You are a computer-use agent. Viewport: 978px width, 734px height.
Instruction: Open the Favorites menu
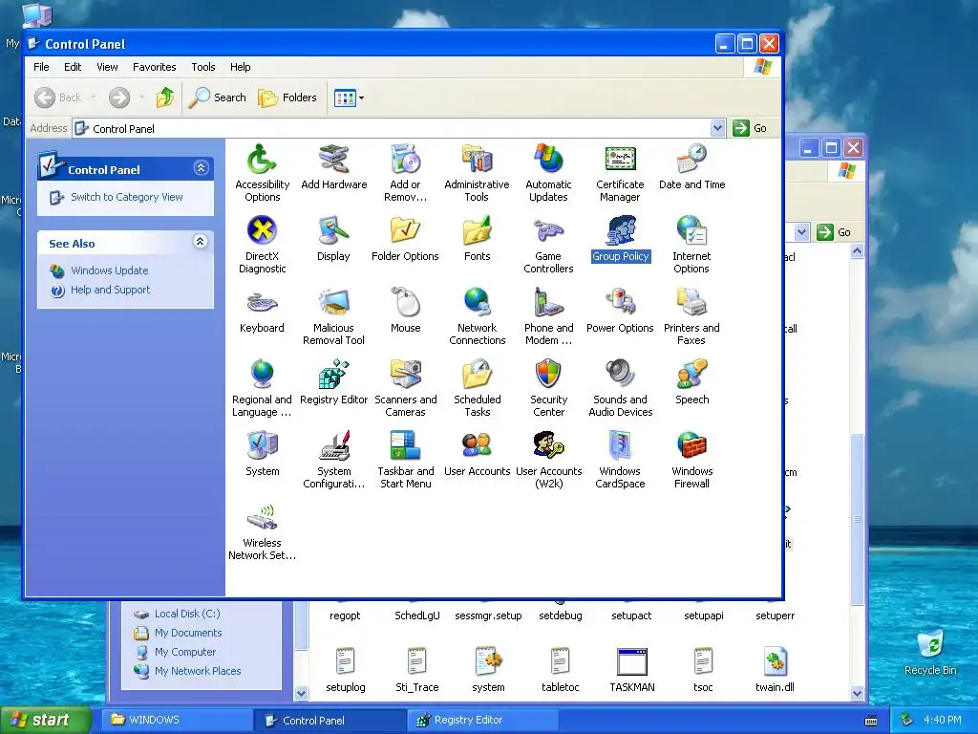coord(154,67)
